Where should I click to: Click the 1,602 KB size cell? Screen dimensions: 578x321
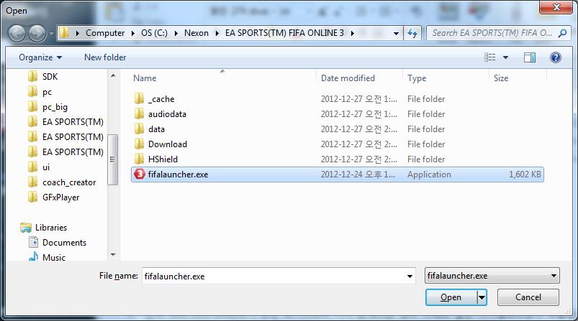coord(525,174)
